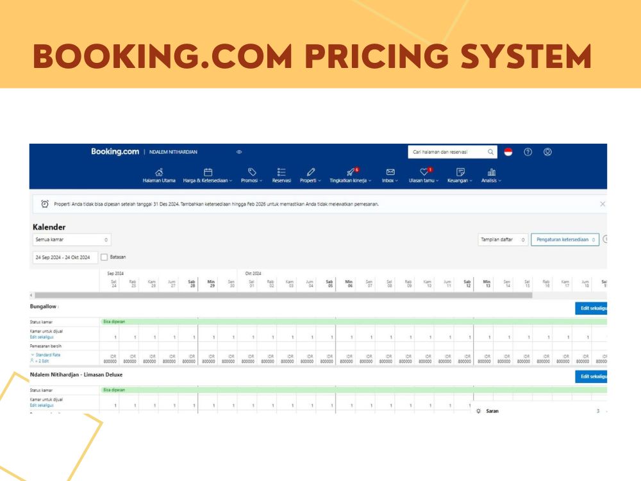Click the Ulasan tamu menu label
The image size is (641, 481).
(422, 180)
